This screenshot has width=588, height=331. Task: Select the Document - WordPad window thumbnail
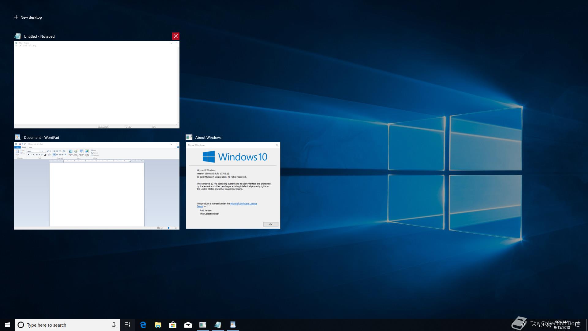tap(97, 186)
